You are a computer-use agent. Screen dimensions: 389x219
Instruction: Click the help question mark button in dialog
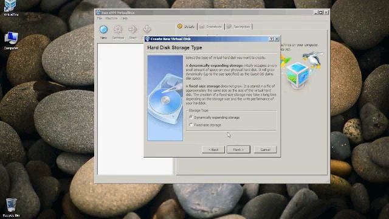pos(271,39)
